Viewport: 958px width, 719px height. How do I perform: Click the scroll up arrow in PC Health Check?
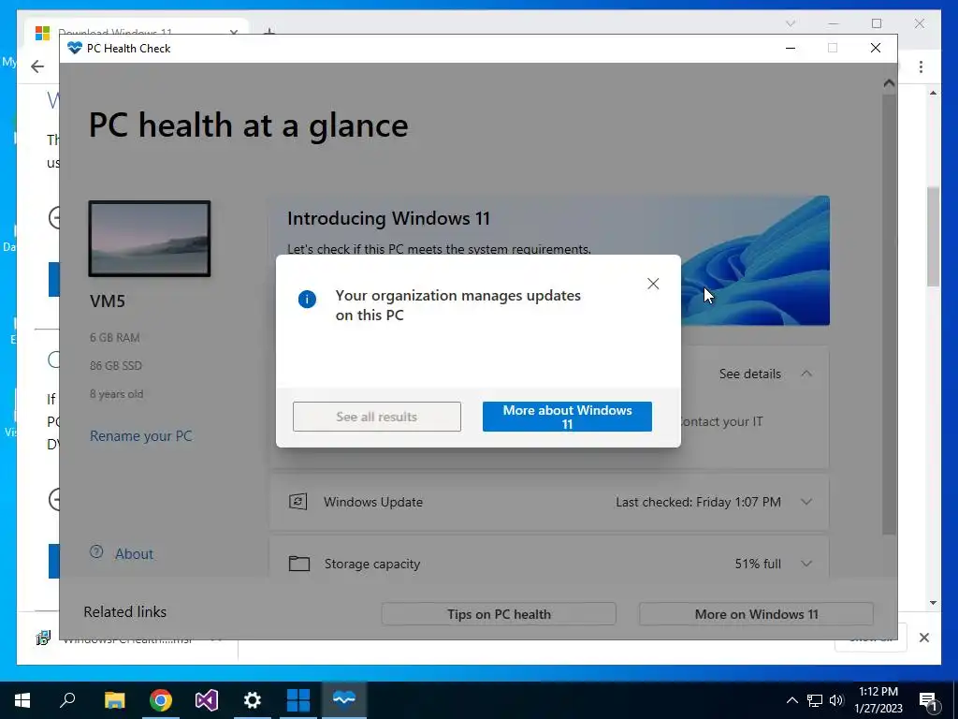(x=889, y=83)
